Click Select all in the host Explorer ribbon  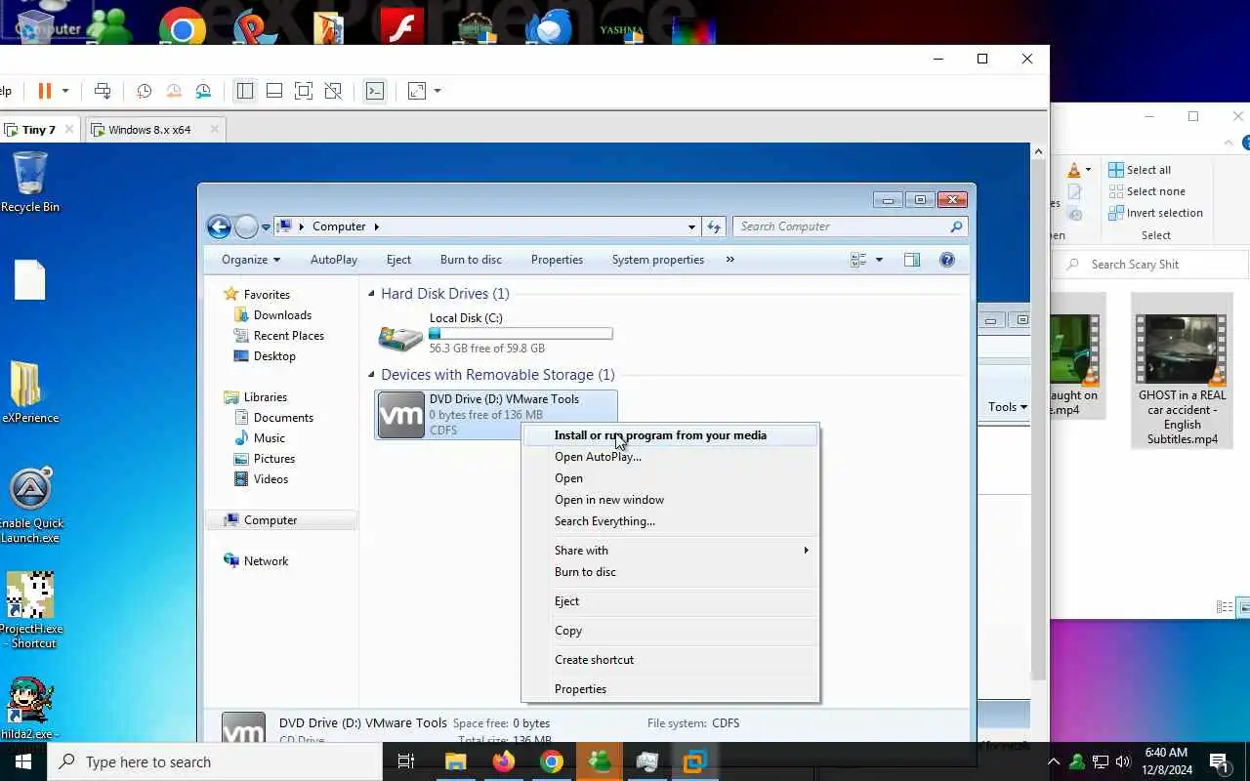coord(1140,170)
